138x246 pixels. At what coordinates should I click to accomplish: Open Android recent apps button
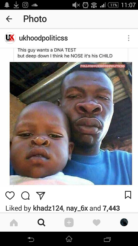tap(107, 240)
